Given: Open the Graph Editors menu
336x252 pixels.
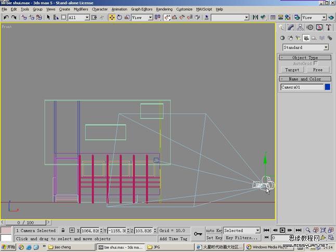Looking at the screenshot, I should tap(141, 9).
